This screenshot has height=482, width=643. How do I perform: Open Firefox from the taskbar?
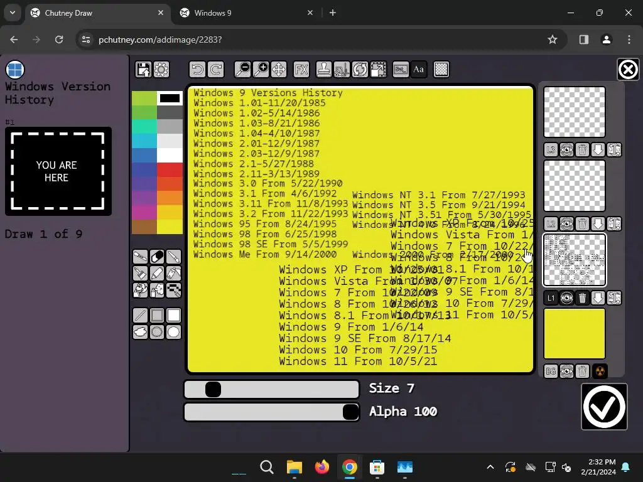tap(322, 467)
